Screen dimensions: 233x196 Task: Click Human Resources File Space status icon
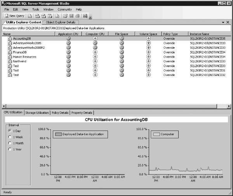point(122,57)
